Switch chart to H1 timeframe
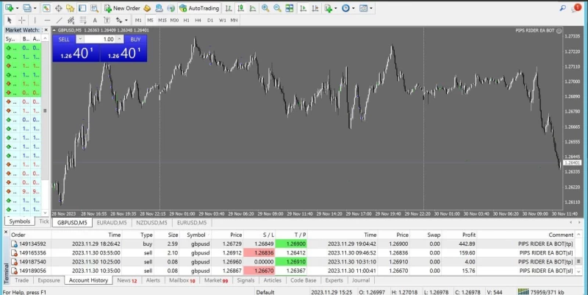Screen dimensions: 588x295 pyautogui.click(x=187, y=20)
